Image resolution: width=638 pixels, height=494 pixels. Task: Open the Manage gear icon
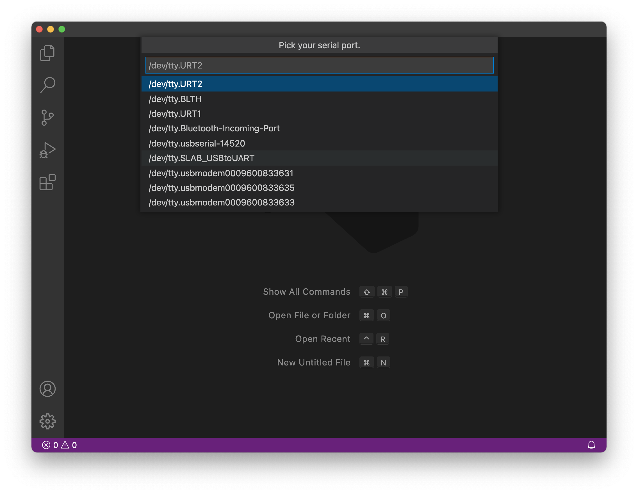coord(47,421)
